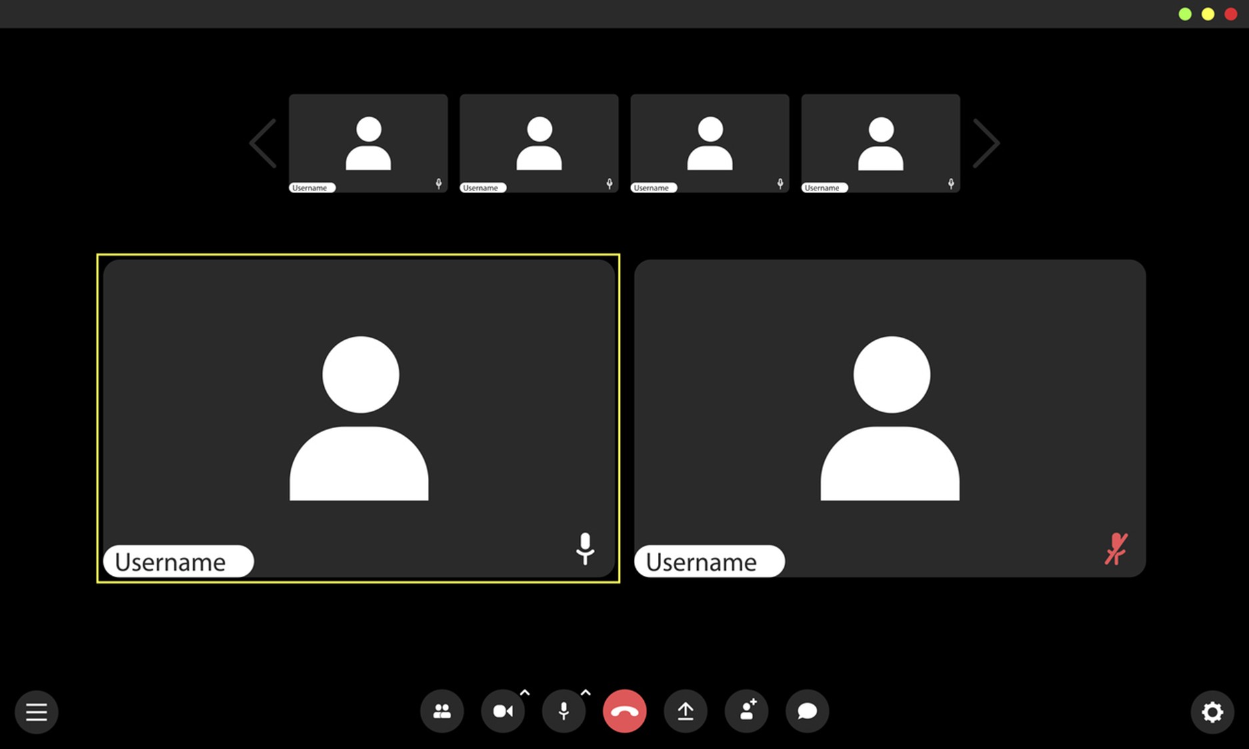1249x749 pixels.
Task: Click the green window control dot
Action: point(1185,14)
